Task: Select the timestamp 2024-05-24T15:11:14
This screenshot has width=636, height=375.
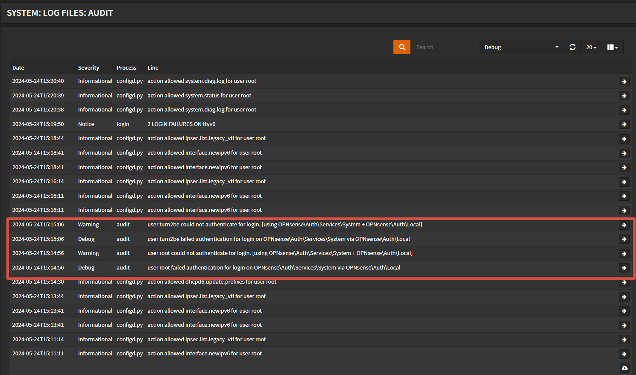Action: click(x=38, y=339)
